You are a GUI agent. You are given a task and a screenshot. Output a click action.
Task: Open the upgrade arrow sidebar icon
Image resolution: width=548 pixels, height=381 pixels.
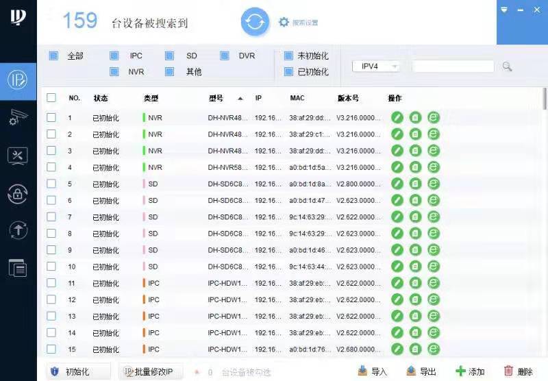click(18, 230)
